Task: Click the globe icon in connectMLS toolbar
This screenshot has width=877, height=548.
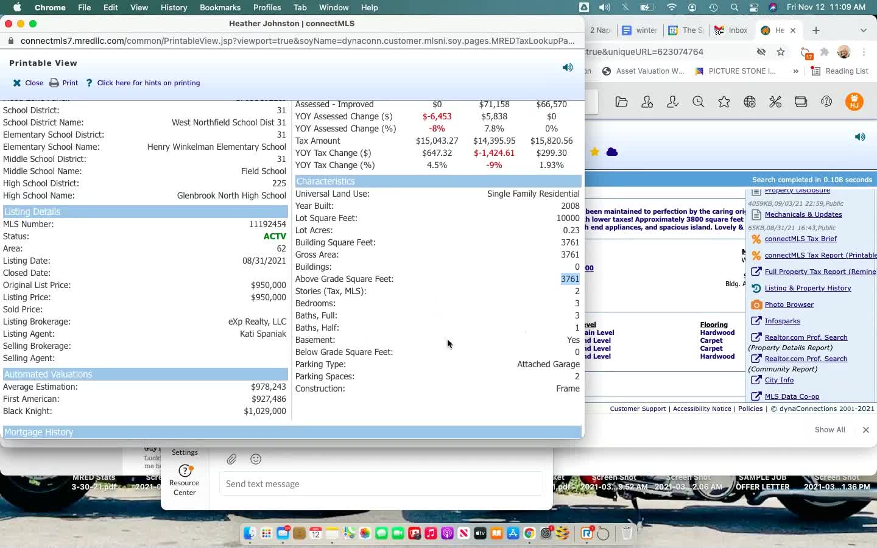Action: (750, 102)
